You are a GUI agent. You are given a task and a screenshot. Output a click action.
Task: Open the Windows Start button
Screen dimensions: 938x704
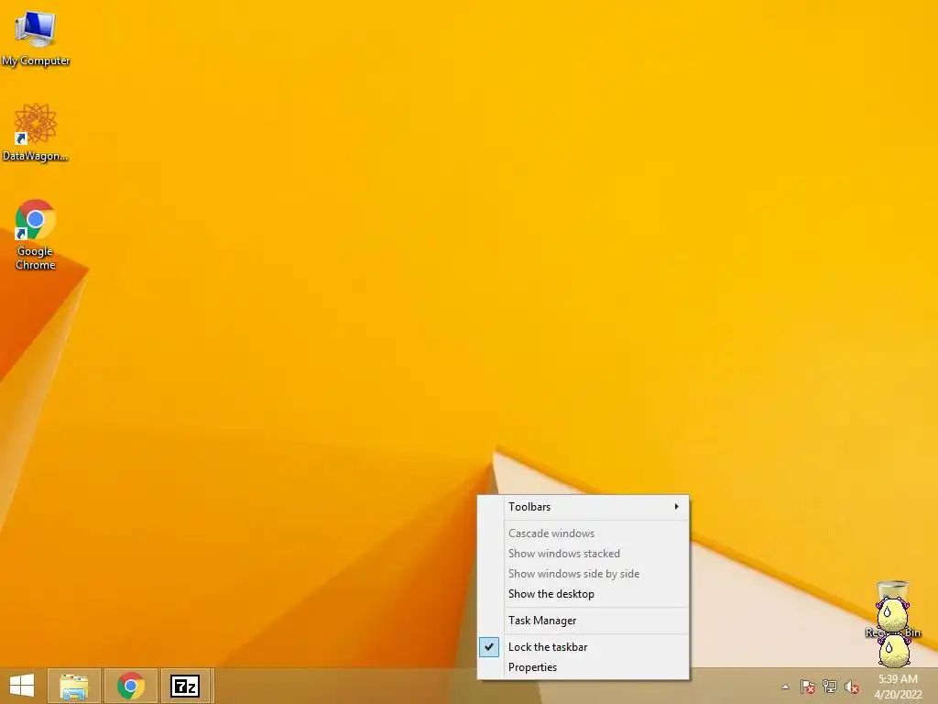22,686
